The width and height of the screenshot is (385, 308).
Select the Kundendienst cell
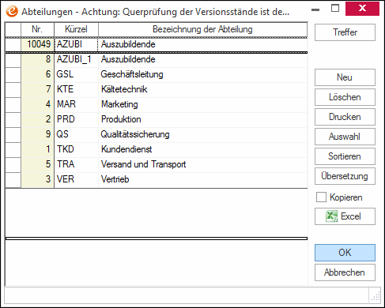point(202,149)
